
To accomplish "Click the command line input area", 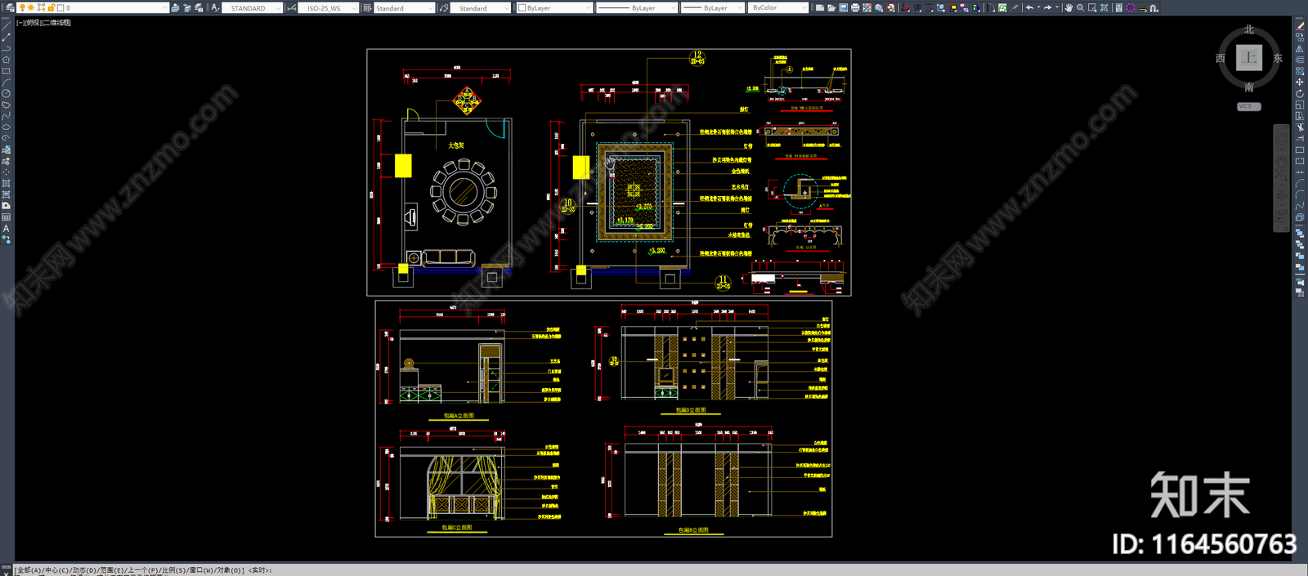I will coord(654,570).
